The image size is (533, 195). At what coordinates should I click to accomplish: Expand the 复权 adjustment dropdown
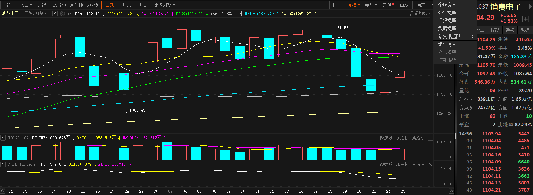[354, 5]
